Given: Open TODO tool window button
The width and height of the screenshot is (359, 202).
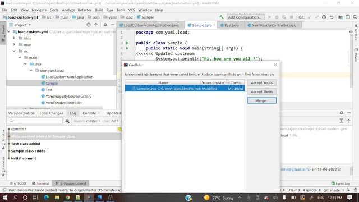Looking at the screenshot, I should [18, 183].
